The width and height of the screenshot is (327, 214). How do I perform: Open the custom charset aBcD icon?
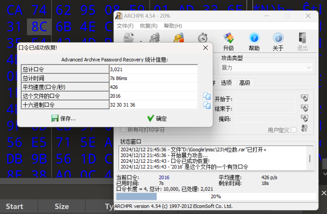tap(304, 128)
